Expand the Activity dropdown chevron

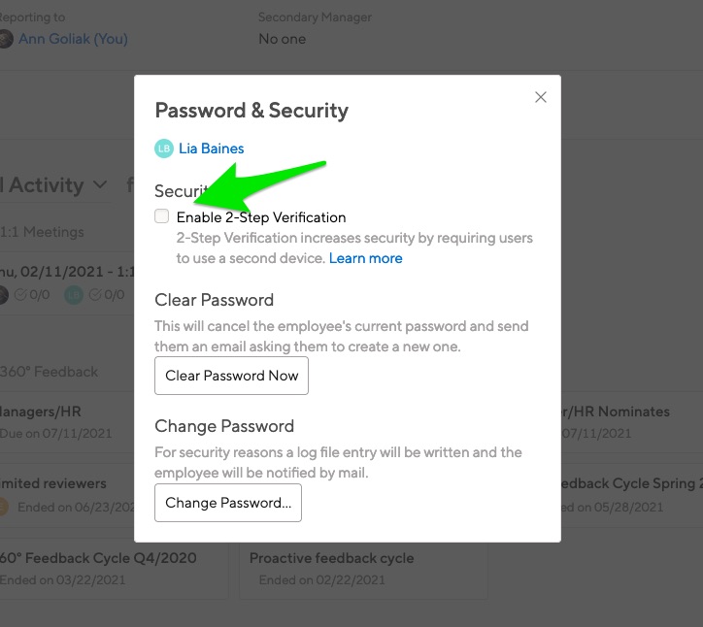pos(100,184)
